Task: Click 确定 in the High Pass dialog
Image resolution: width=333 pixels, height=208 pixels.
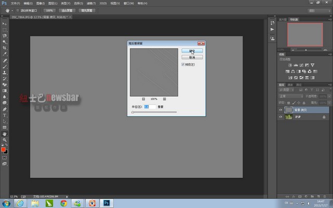Action: (x=191, y=51)
